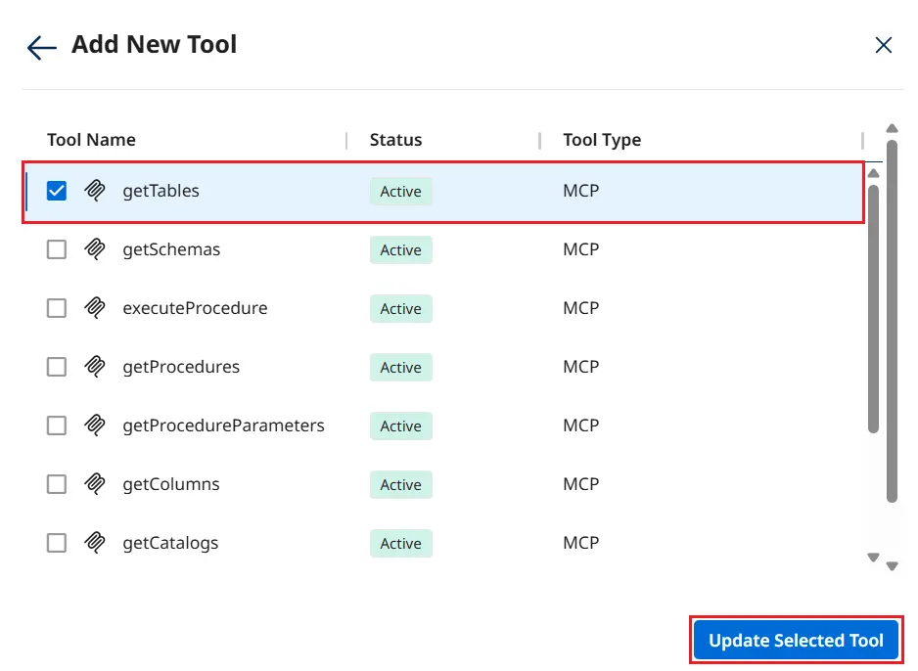Click the back arrow icon
The height and width of the screenshot is (671, 918).
(42, 47)
